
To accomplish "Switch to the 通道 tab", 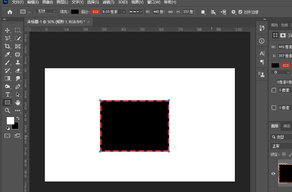I will click(x=287, y=126).
